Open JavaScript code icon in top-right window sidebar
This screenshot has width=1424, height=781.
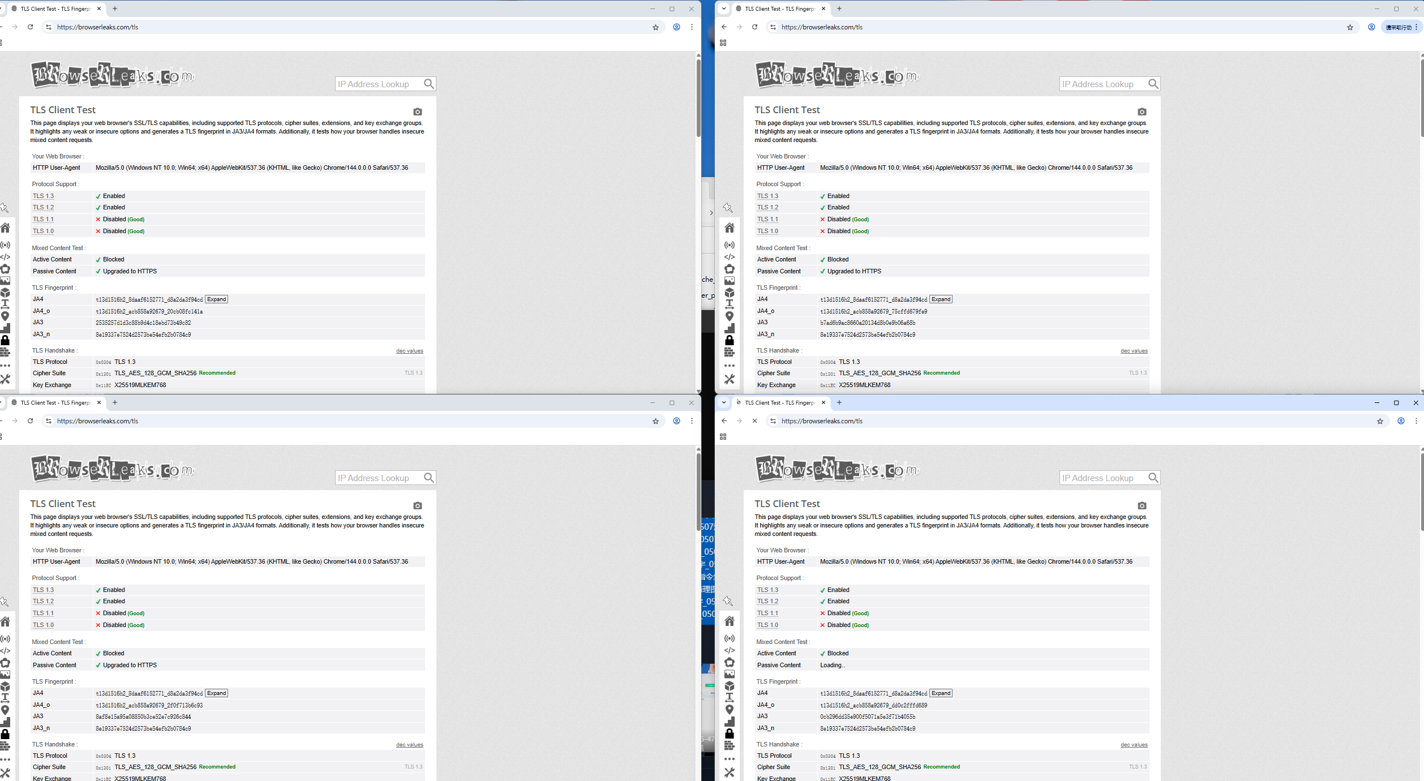point(730,257)
